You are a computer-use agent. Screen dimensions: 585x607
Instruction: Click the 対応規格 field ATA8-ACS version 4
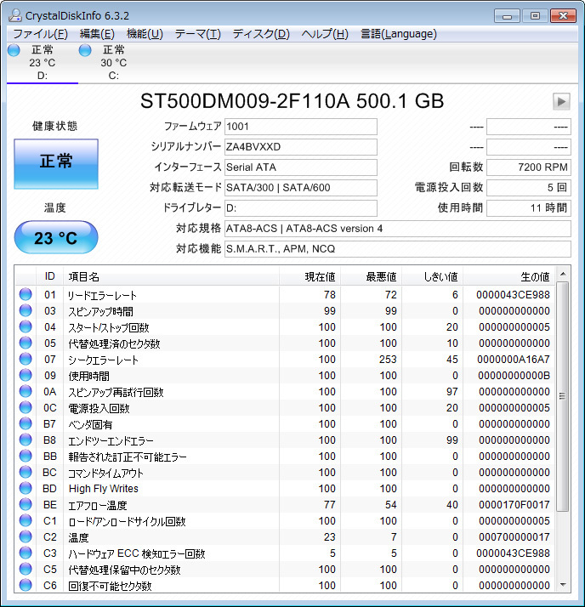tap(398, 229)
